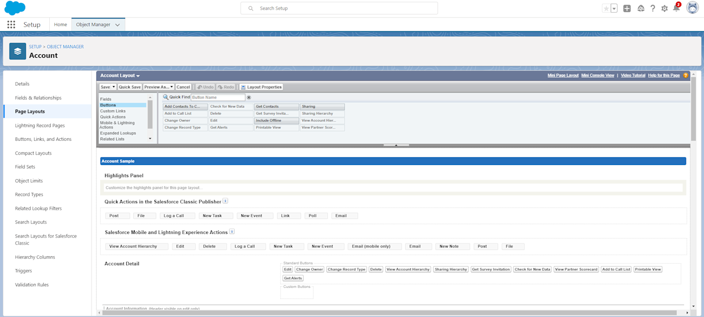Select the Change Record Type standard button

coord(346,270)
